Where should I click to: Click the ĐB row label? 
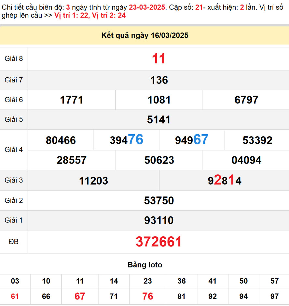[x=14, y=242]
